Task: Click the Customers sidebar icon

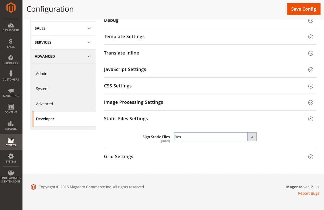Action: click(x=11, y=76)
